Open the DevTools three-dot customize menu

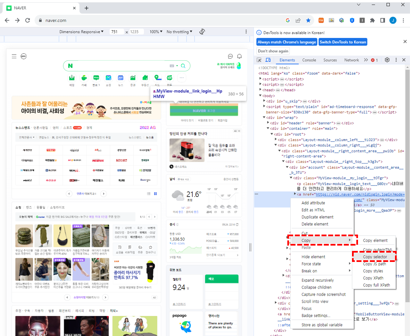click(396, 60)
